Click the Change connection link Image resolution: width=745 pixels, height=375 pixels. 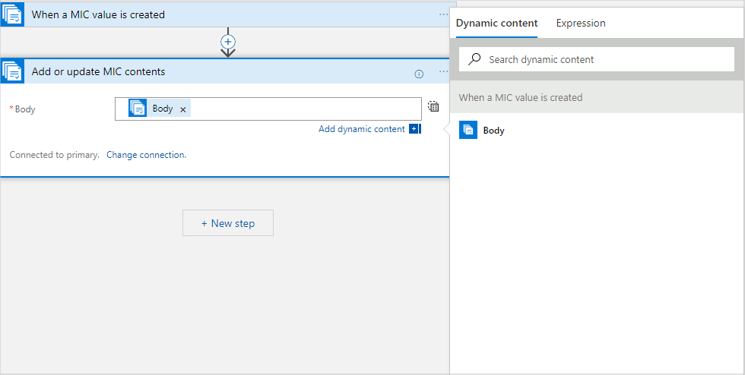click(146, 155)
